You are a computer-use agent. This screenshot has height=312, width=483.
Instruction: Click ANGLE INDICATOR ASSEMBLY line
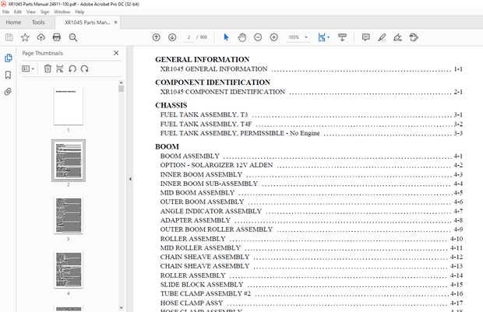(x=311, y=211)
